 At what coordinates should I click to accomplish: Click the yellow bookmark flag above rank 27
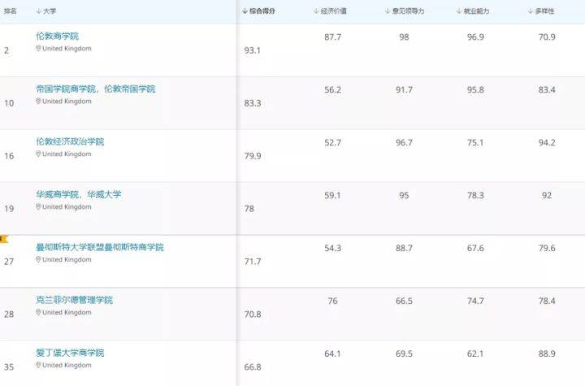pyautogui.click(x=4, y=239)
